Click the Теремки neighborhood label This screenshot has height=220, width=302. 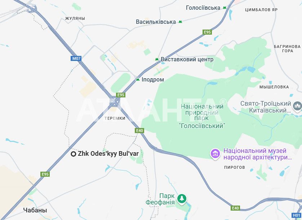(x=115, y=118)
